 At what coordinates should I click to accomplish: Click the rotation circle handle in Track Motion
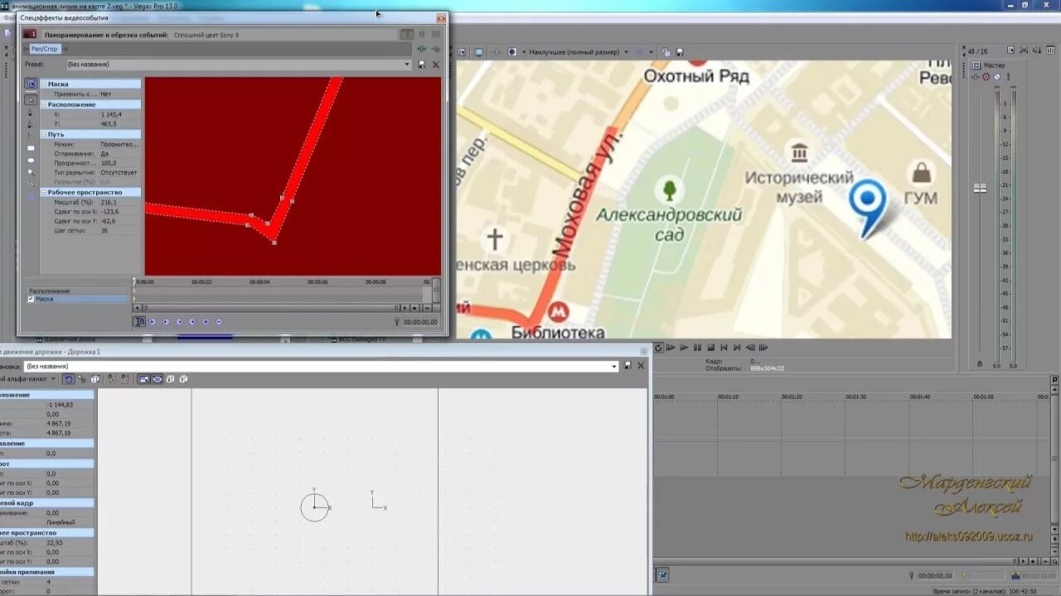pos(315,507)
